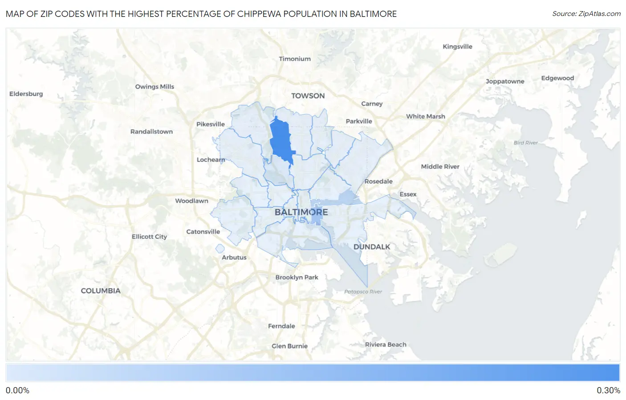
Task: Click the Source: ZipAtlas.com credit
Action: tap(586, 14)
